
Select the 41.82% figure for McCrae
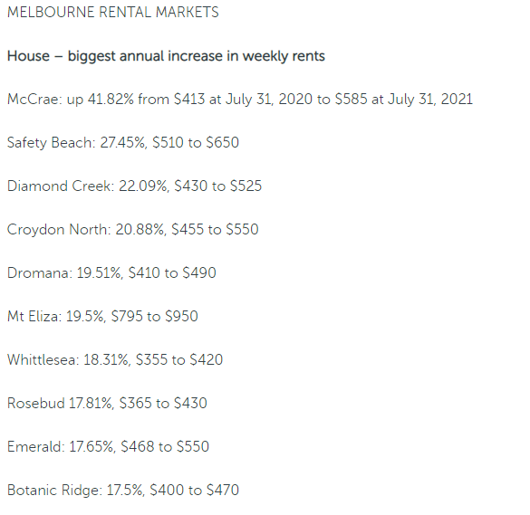point(111,100)
